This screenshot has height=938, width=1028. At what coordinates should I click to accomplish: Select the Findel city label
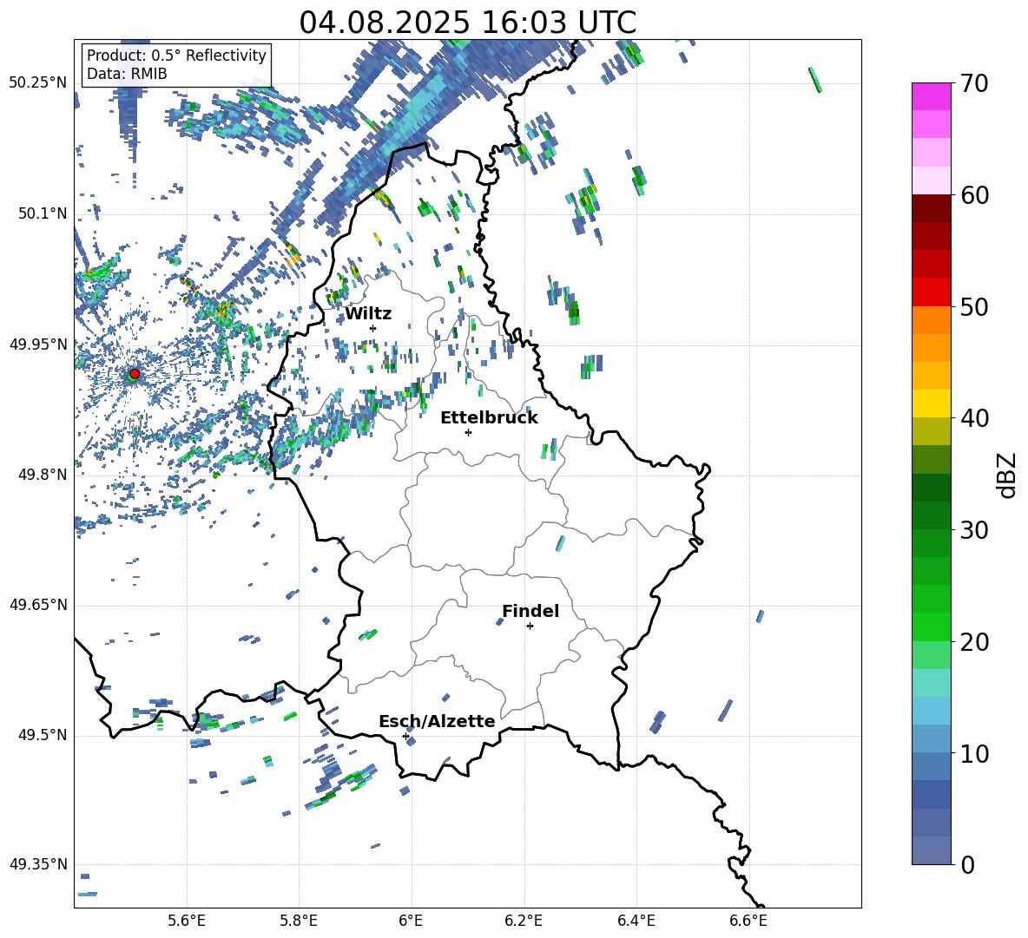530,611
